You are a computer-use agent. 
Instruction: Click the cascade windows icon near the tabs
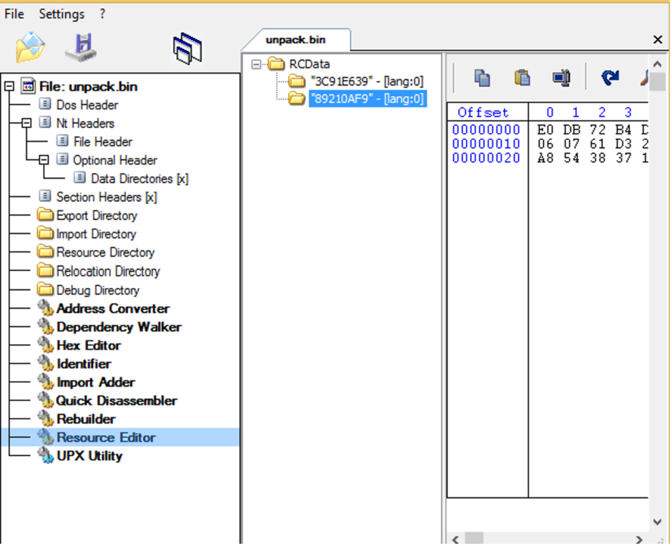click(187, 47)
